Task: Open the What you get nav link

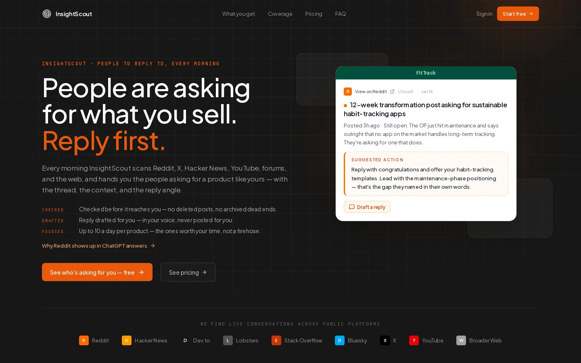Action: point(238,14)
